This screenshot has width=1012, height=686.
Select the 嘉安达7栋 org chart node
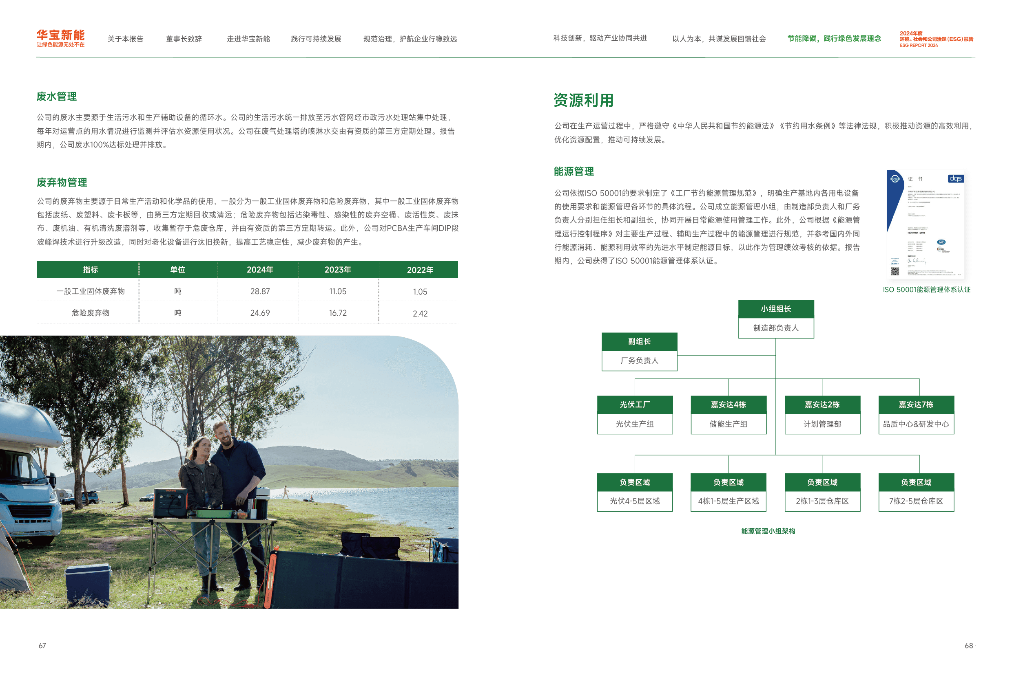pos(916,405)
